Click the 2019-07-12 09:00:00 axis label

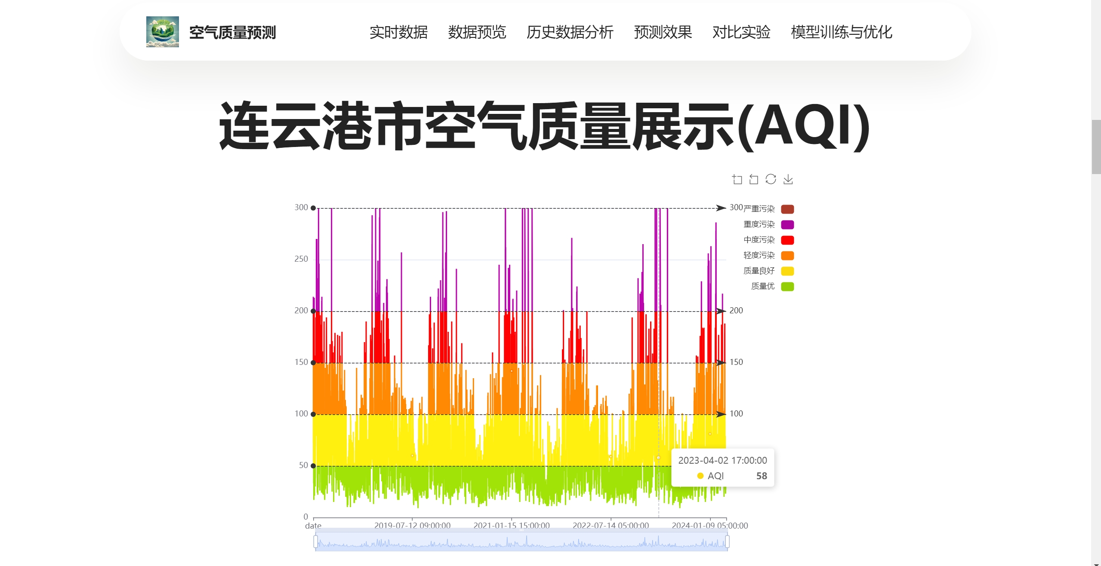pyautogui.click(x=412, y=526)
